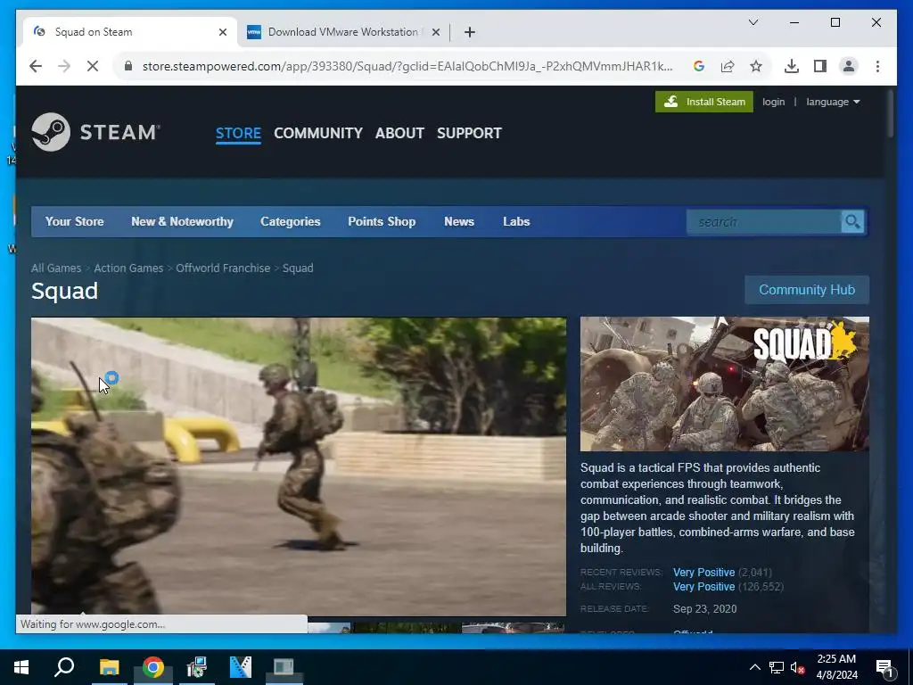The width and height of the screenshot is (913, 685).
Task: Open the News section
Action: [459, 221]
